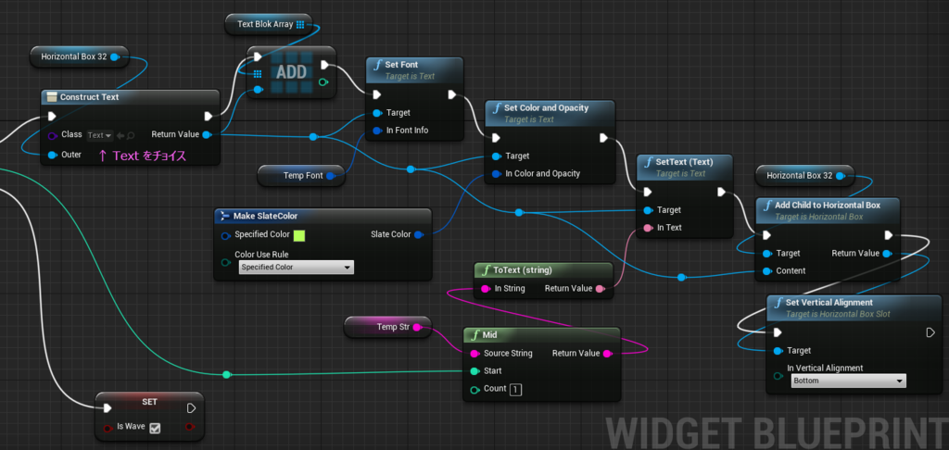This screenshot has width=949, height=450.
Task: Select the green reroute node on Start wire
Action: point(226,374)
